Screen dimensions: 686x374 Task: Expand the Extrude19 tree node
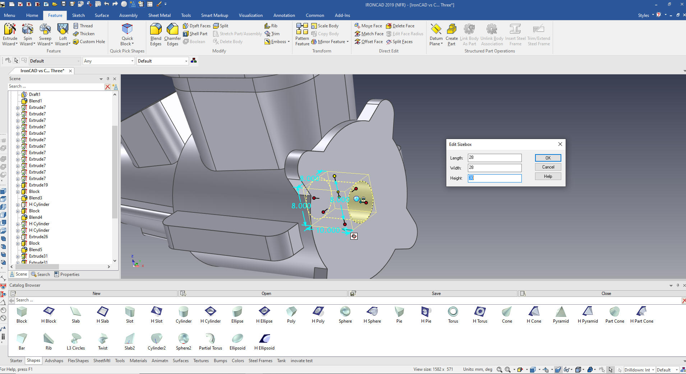[18, 185]
